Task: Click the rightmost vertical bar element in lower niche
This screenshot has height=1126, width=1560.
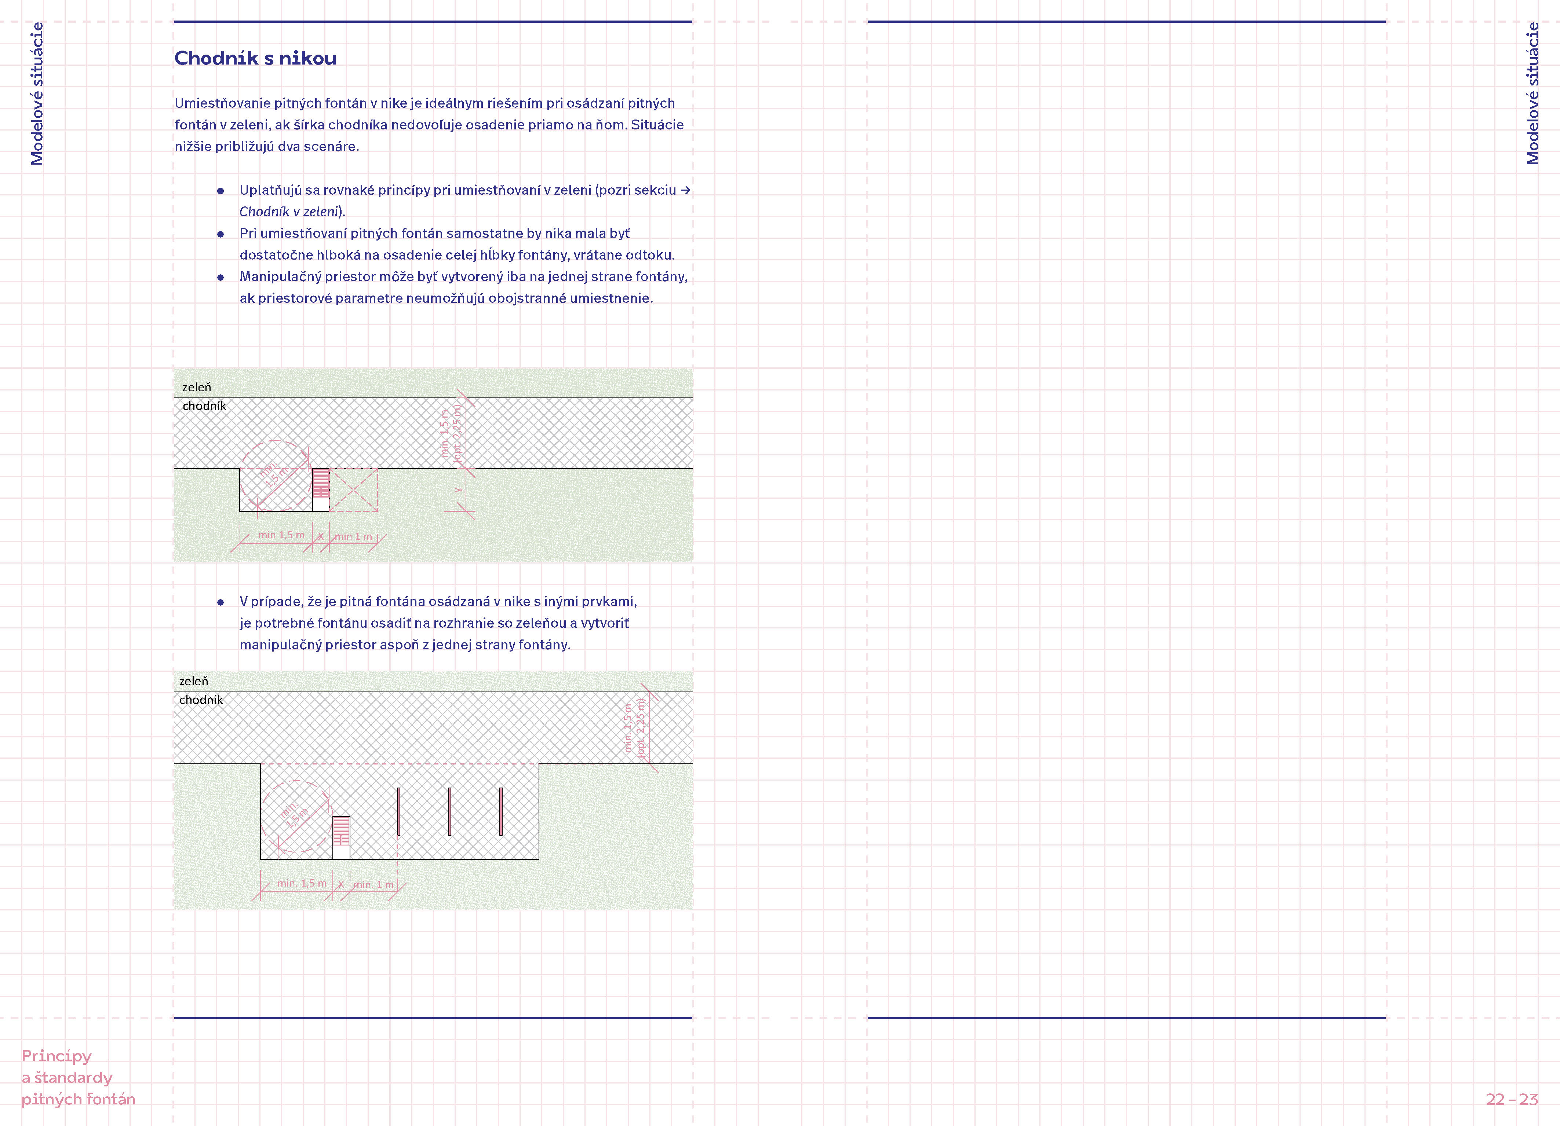Action: 501,811
